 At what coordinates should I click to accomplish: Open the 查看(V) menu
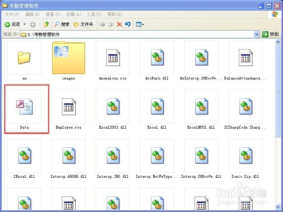(x=53, y=14)
